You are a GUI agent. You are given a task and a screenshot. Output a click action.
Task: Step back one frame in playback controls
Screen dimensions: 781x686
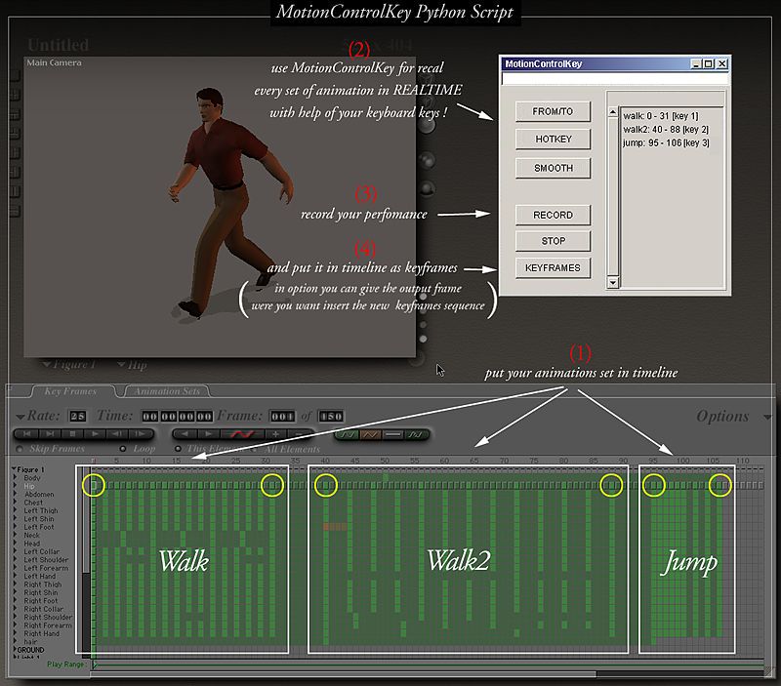[x=117, y=434]
